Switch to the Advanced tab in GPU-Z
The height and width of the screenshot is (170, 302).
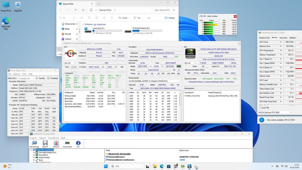click(283, 38)
